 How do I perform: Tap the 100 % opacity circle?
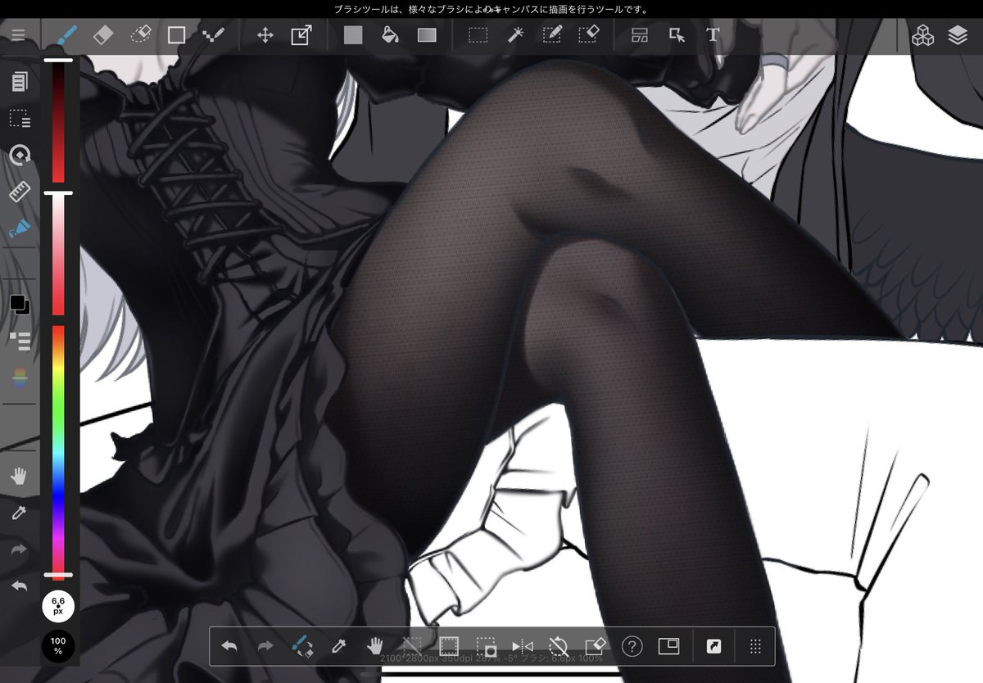58,645
